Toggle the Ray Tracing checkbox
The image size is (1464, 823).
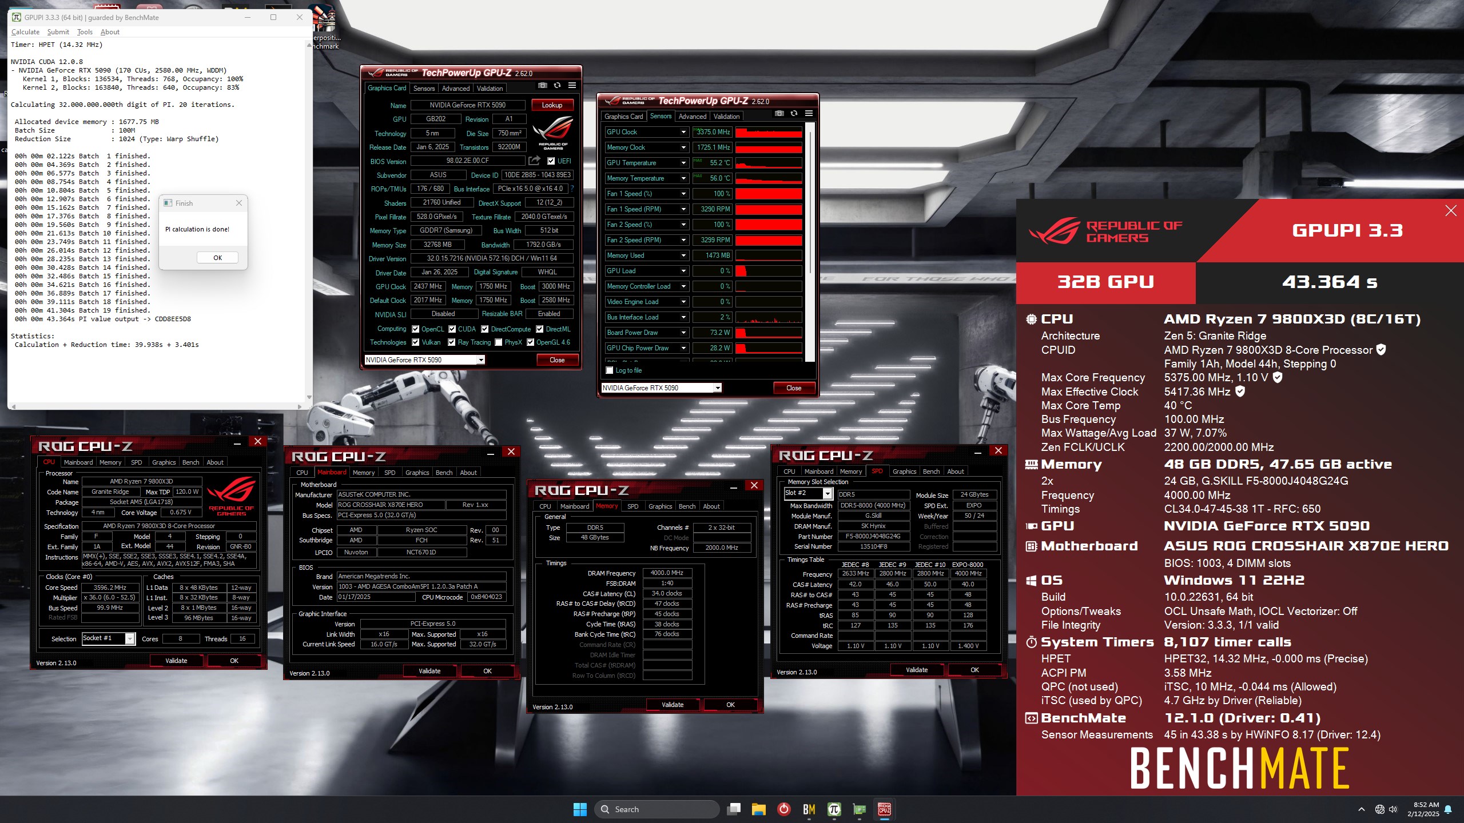pyautogui.click(x=452, y=342)
